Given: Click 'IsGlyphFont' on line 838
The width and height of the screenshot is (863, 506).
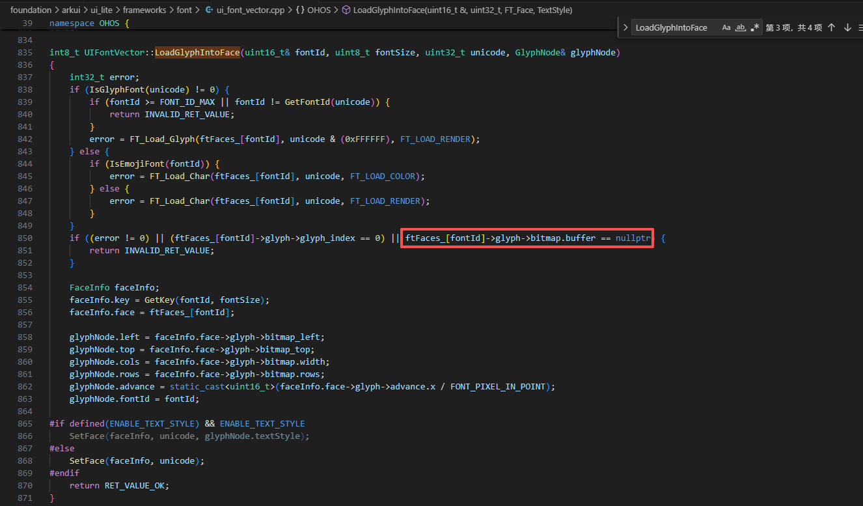Looking at the screenshot, I should tap(117, 89).
